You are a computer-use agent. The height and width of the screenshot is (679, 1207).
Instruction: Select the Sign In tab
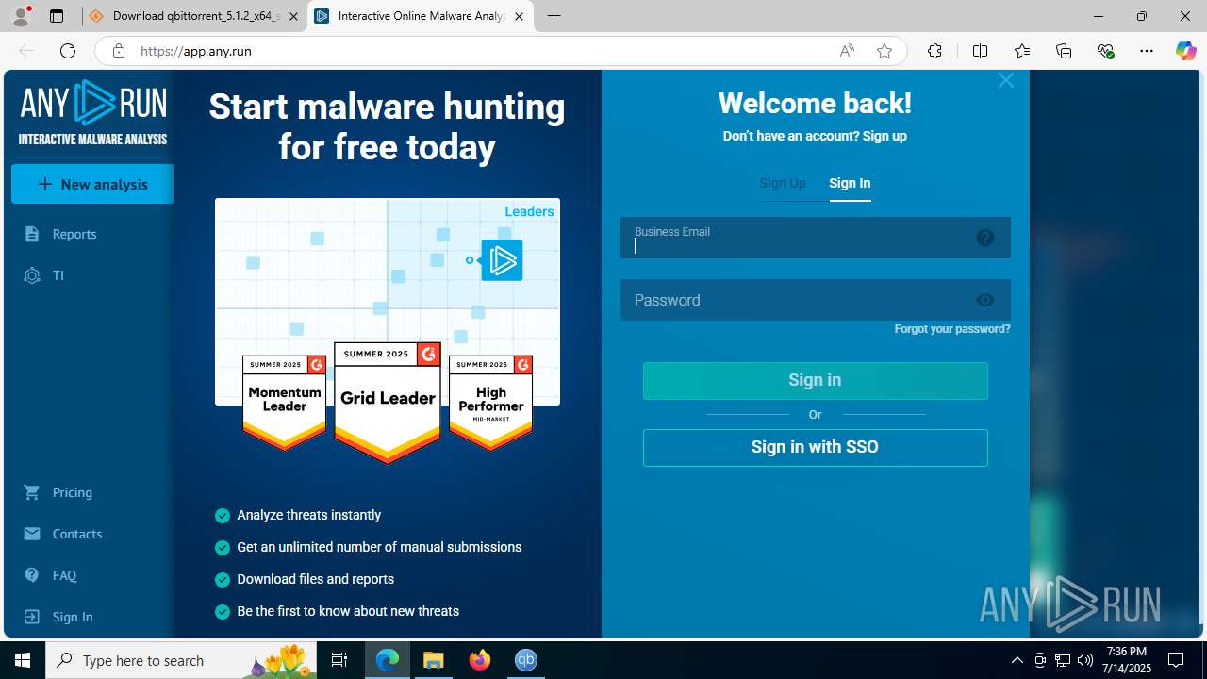(850, 183)
